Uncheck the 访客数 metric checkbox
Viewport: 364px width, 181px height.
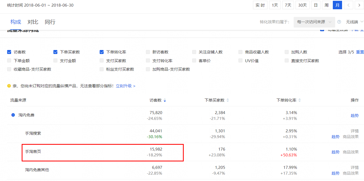tap(9, 52)
